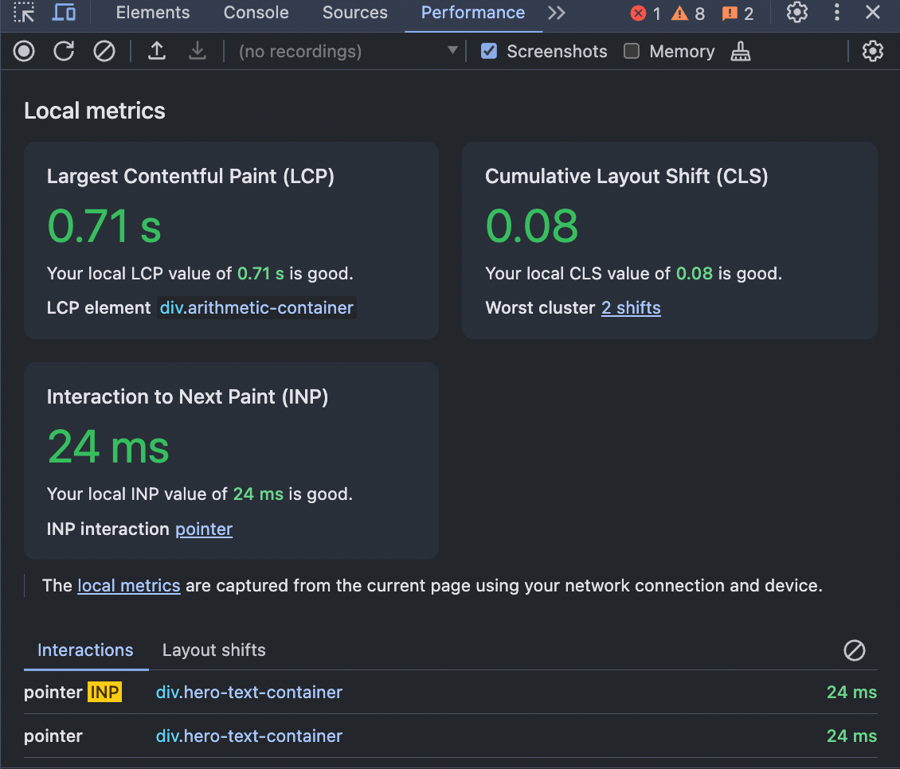
Task: Click the local metrics link
Action: (x=129, y=586)
